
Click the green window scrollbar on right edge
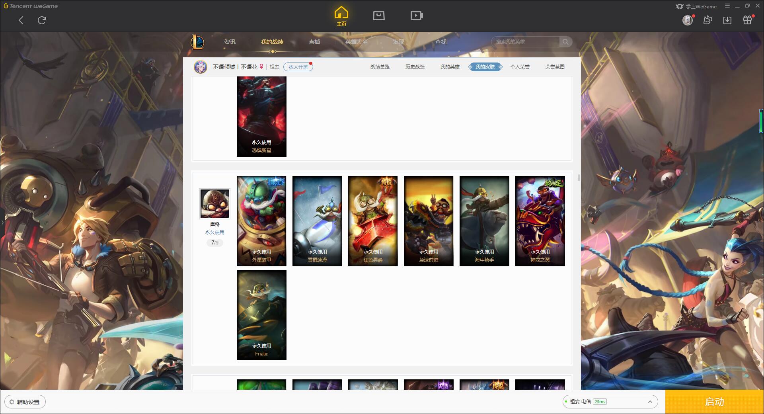pos(761,121)
